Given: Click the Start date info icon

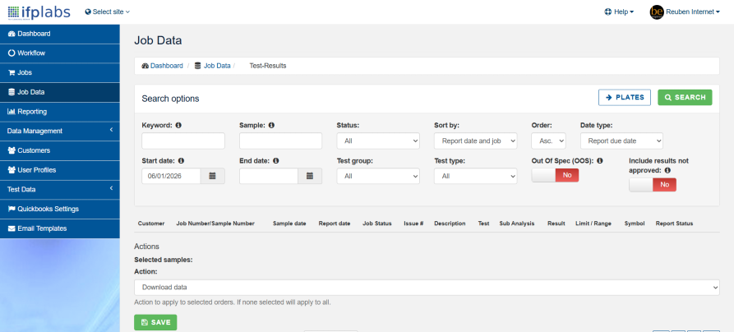Looking at the screenshot, I should click(x=182, y=161).
